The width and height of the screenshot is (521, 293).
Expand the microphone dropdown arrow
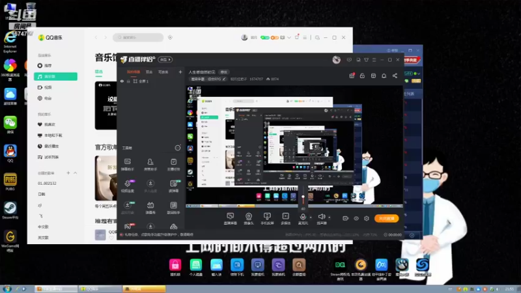click(x=311, y=217)
